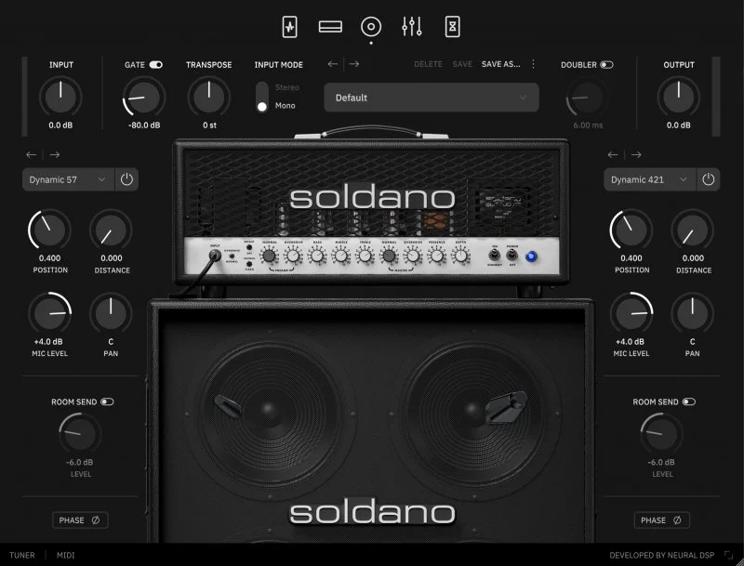Open MIDI settings
Image resolution: width=744 pixels, height=566 pixels.
click(x=65, y=555)
